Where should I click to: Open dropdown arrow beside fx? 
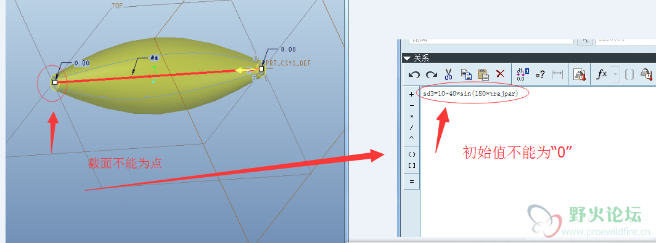tap(615, 74)
